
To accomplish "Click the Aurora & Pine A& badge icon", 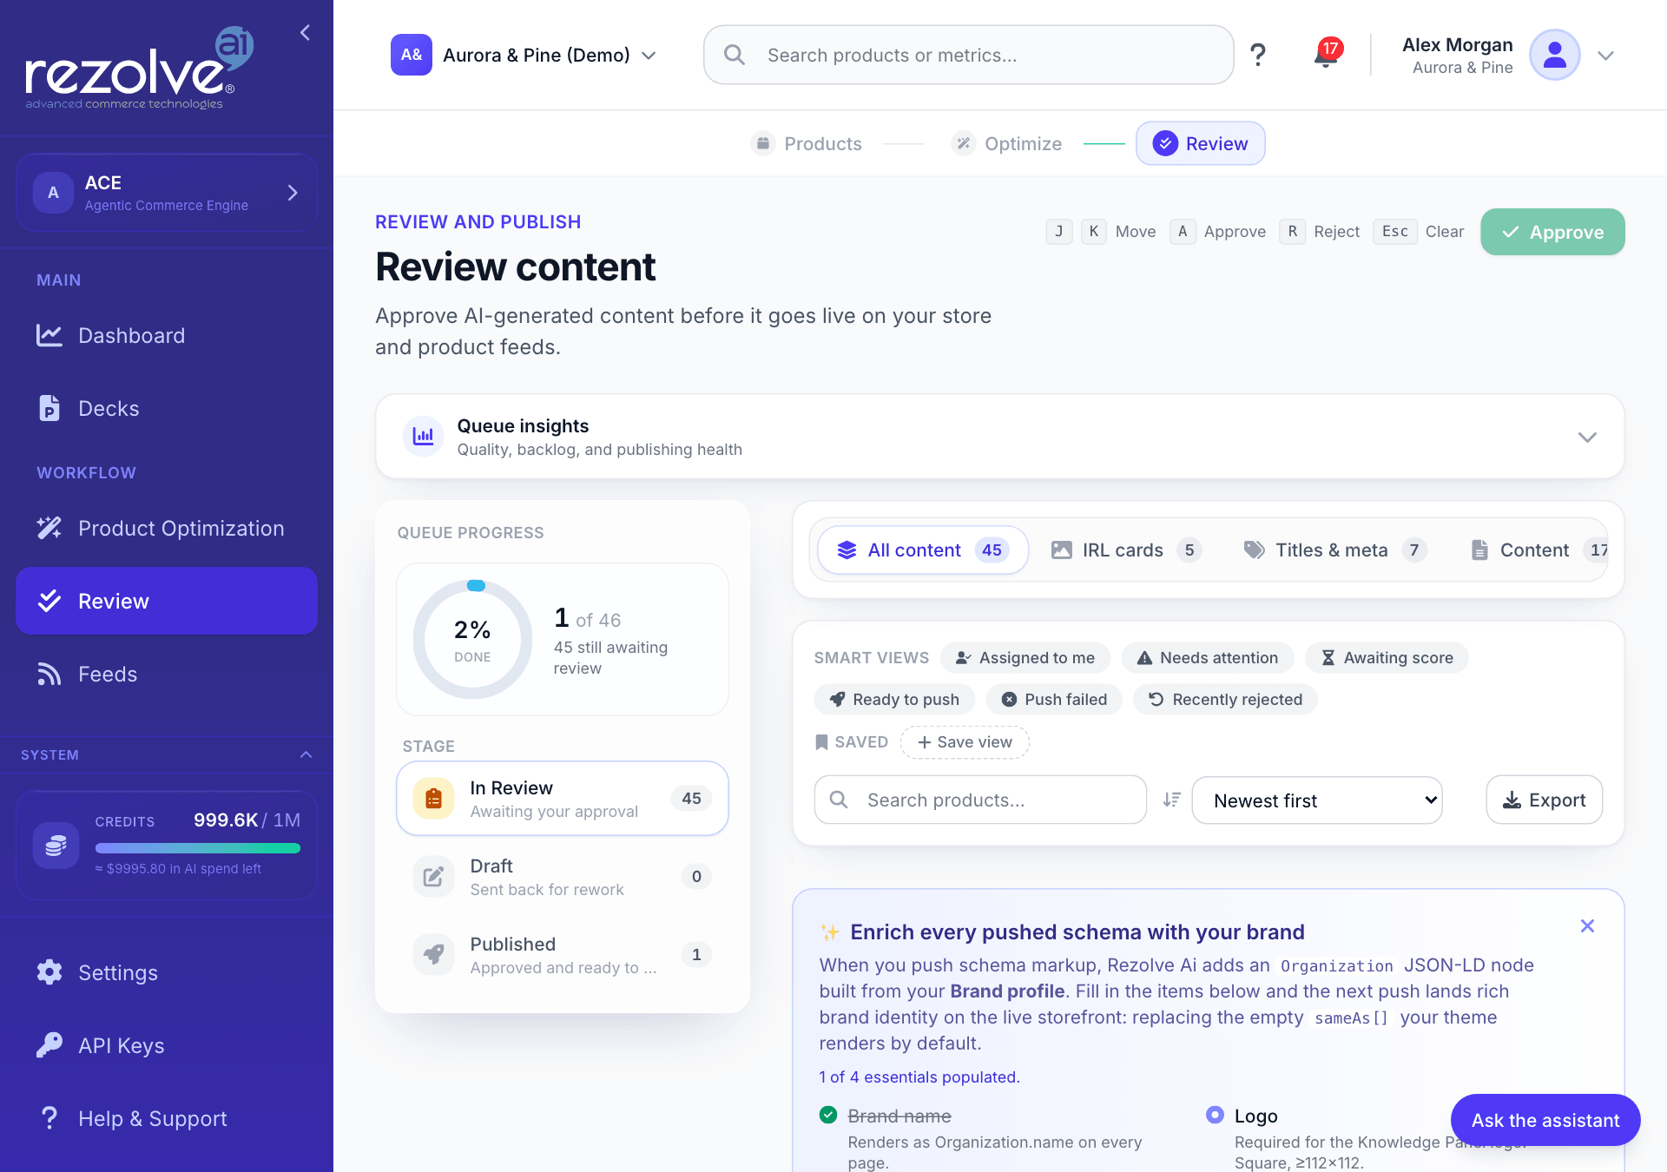I will click(x=412, y=55).
